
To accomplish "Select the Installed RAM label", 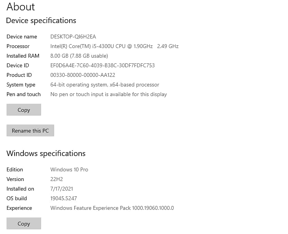I will [x=23, y=56].
